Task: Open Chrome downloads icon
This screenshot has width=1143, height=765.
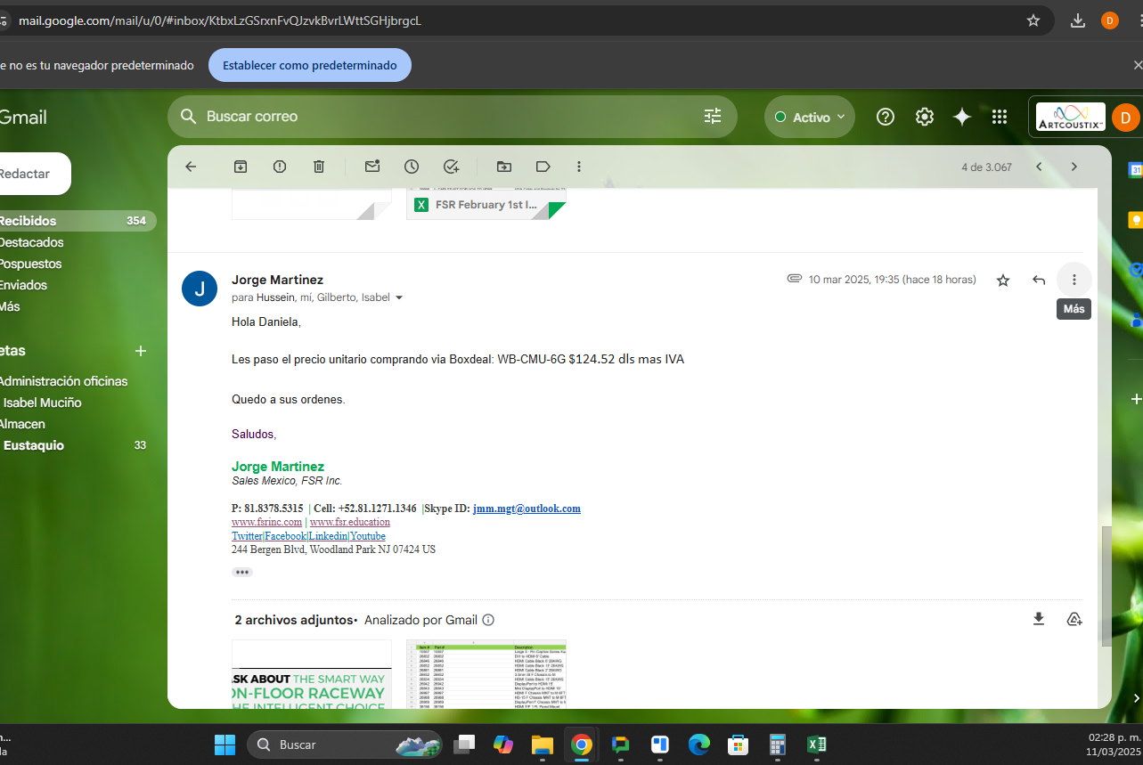Action: 1078,20
